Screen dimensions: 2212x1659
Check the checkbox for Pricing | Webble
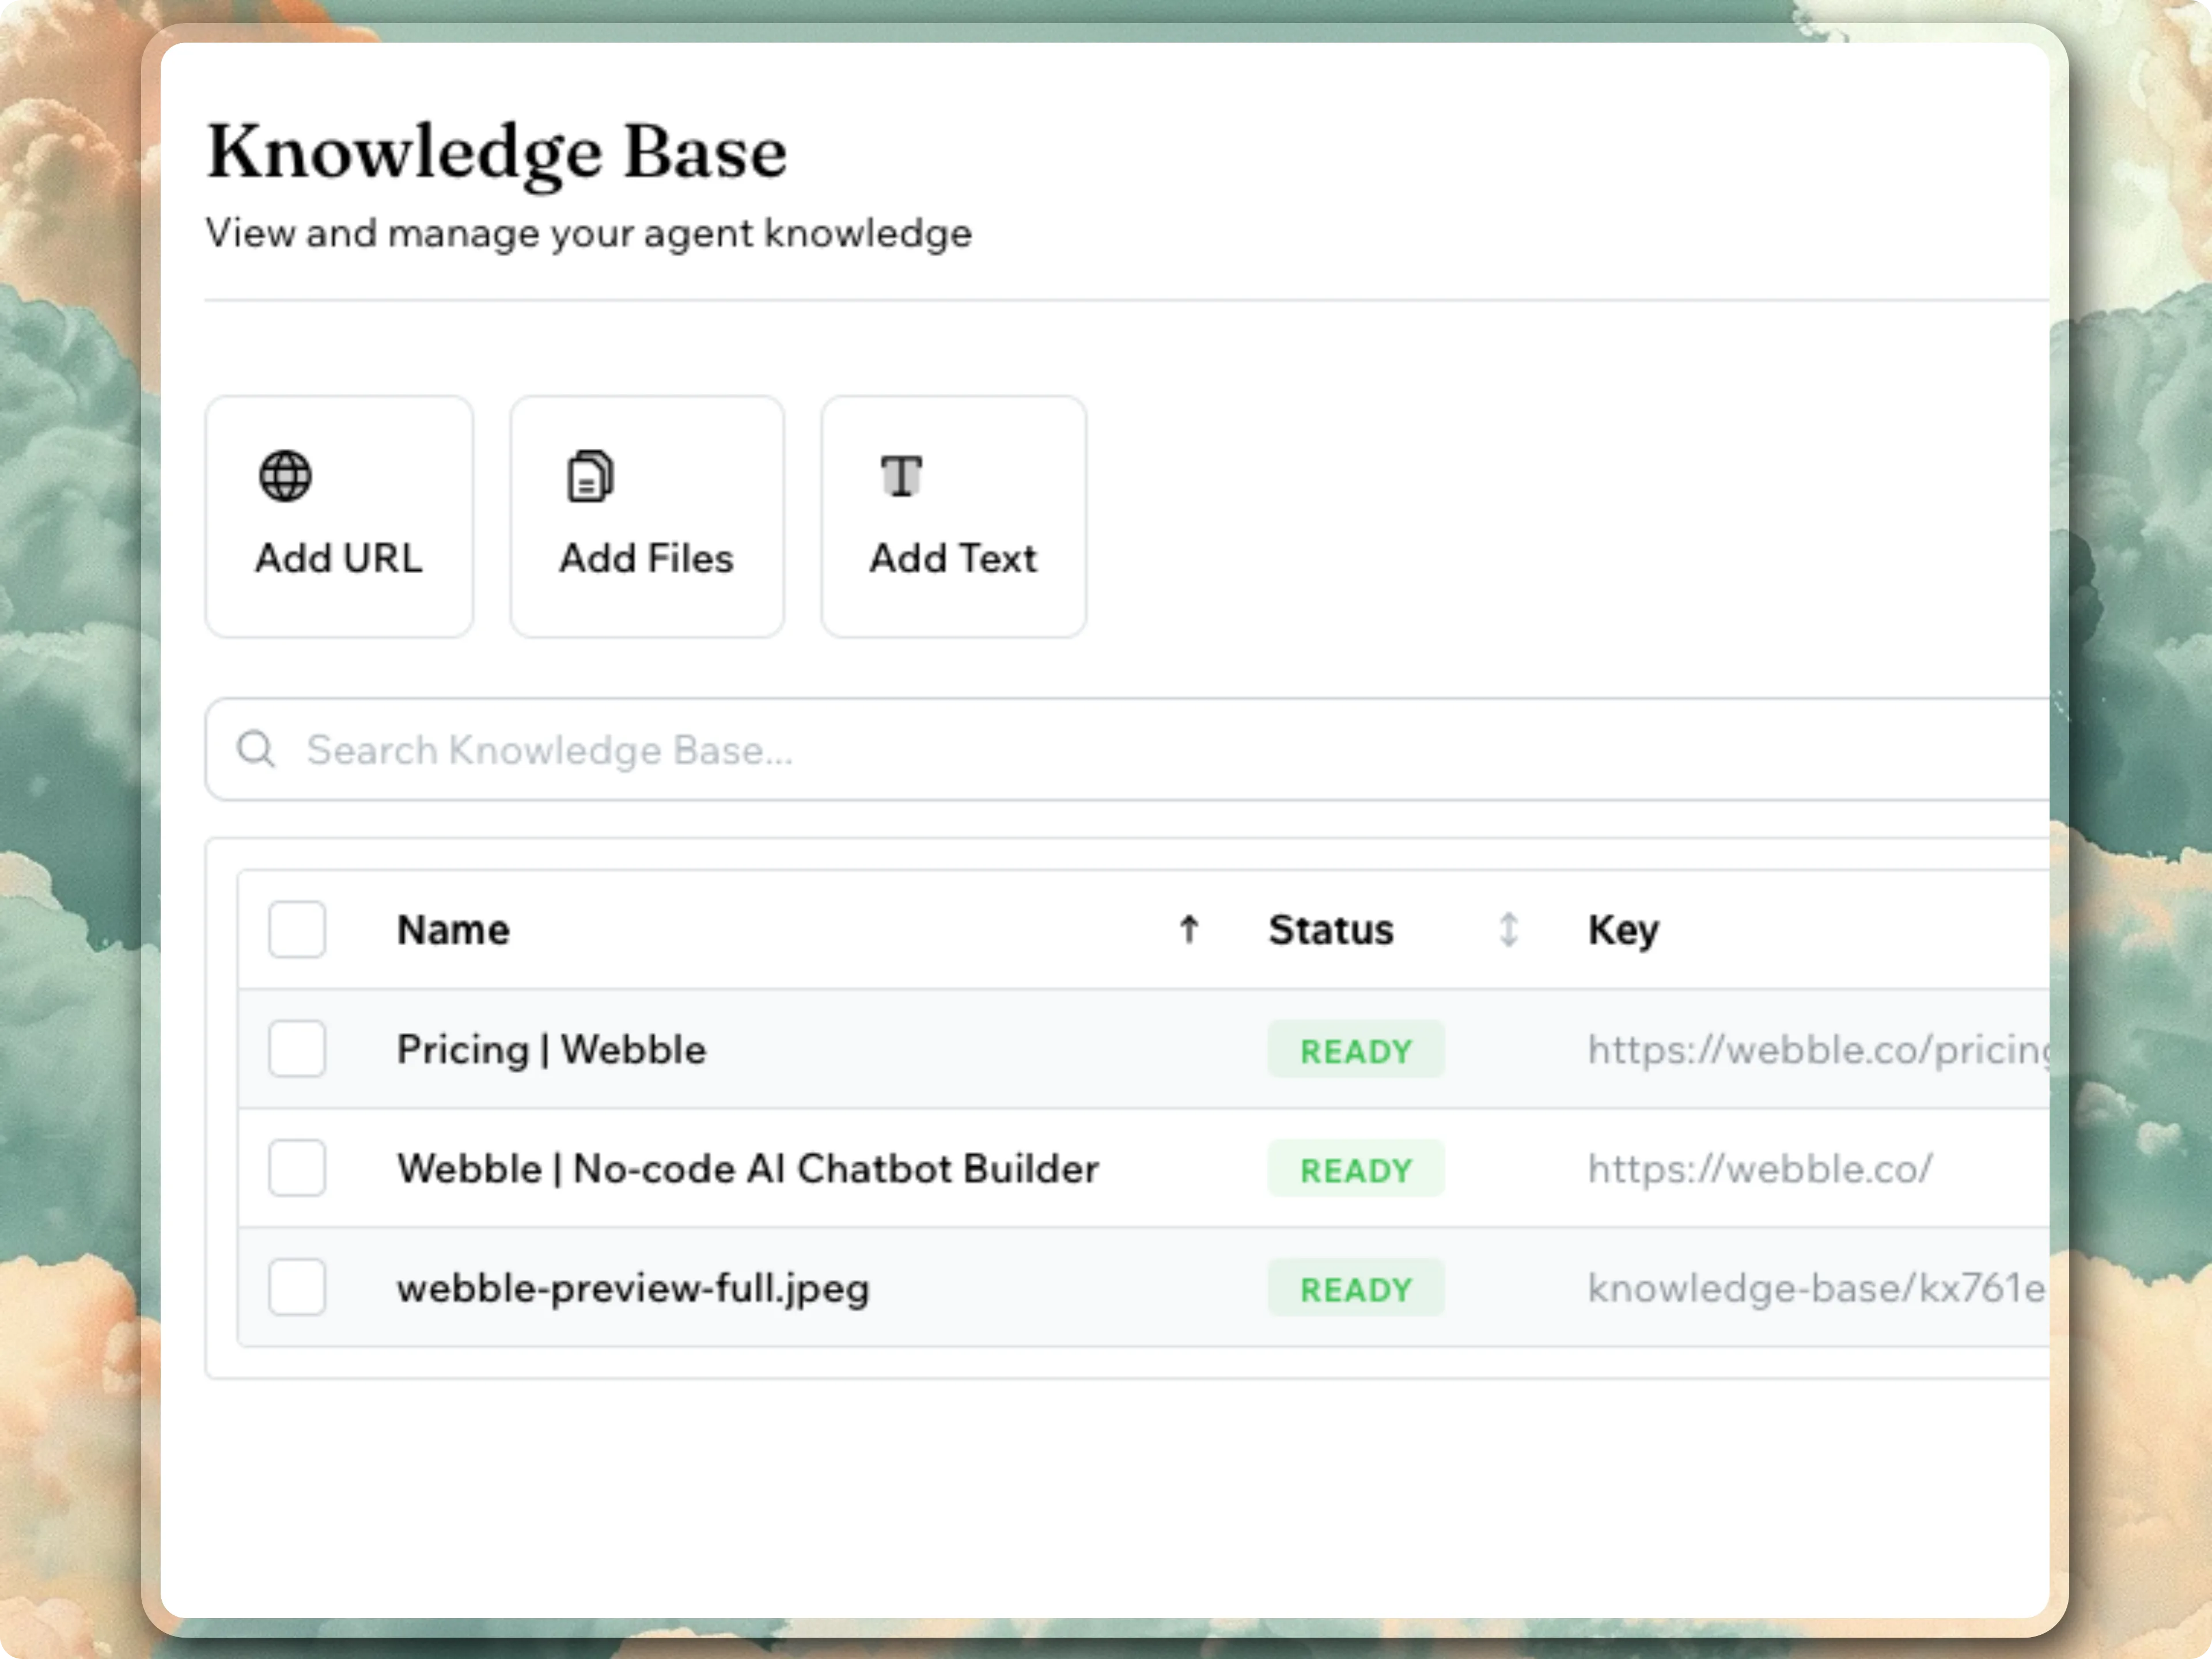click(x=297, y=1049)
